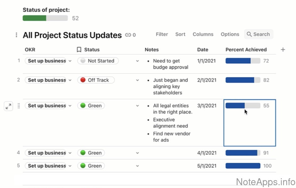Select the Off Track status chip
The image size is (296, 188).
click(x=96, y=80)
